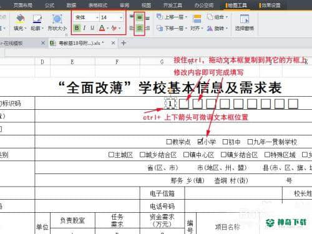The height and width of the screenshot is (234, 312).
Task: Untick the 小学 checkbox
Action: (200, 142)
